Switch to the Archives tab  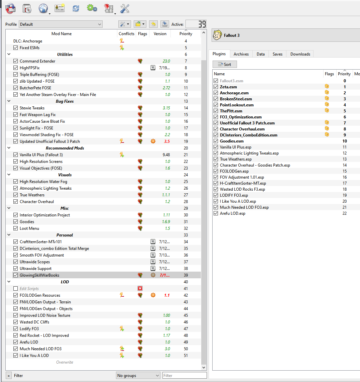coord(241,54)
